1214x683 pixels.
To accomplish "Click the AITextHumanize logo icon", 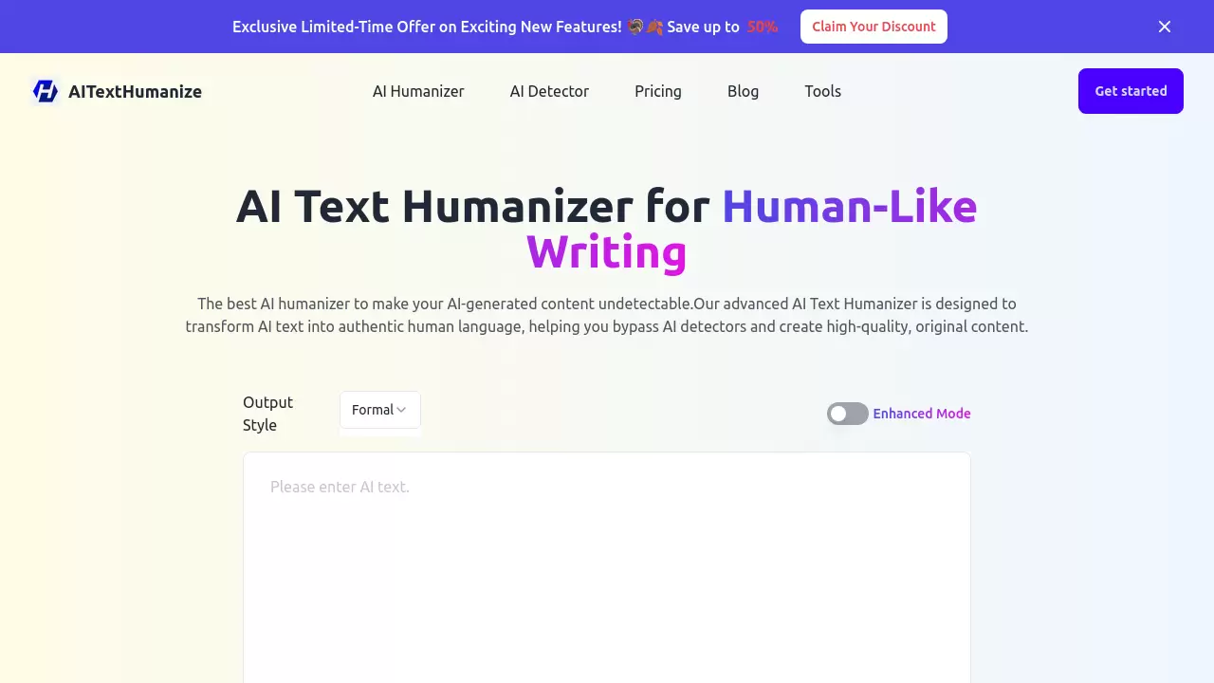I will coord(46,91).
